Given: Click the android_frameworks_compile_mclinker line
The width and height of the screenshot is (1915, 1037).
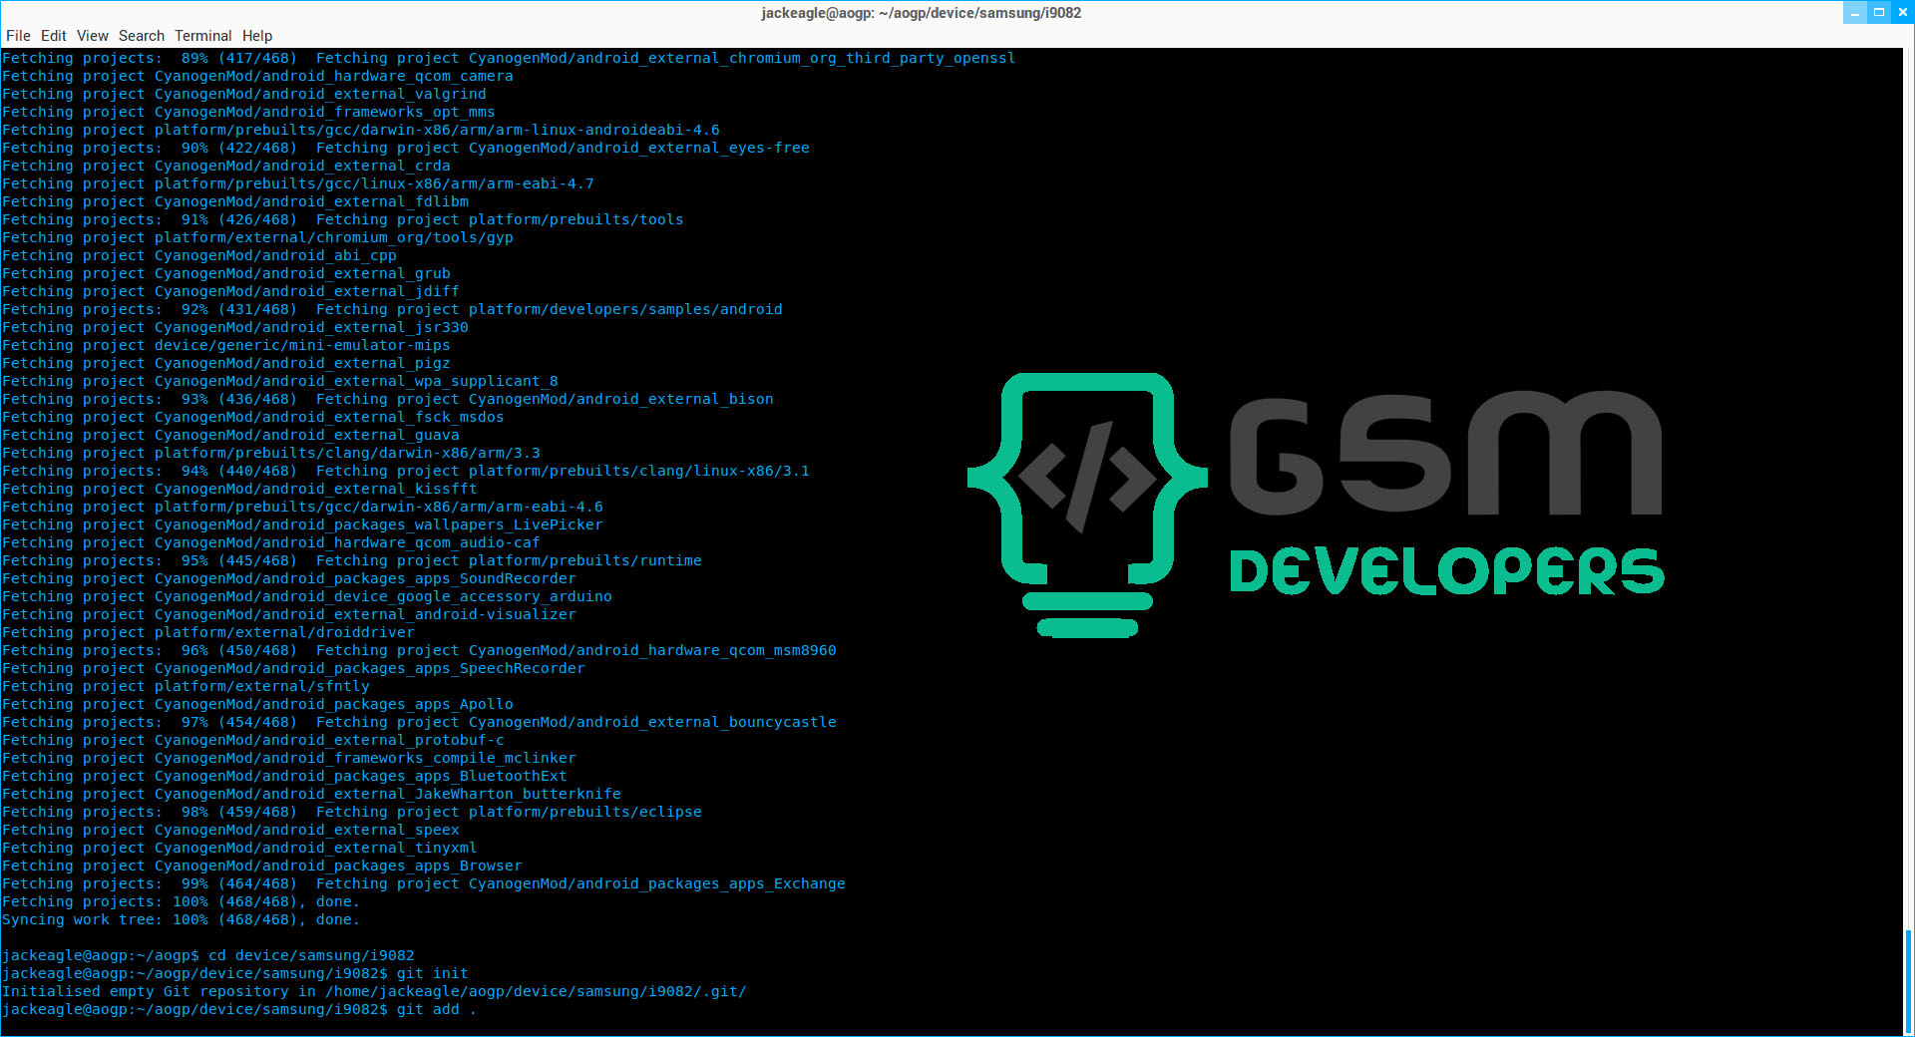Looking at the screenshot, I should (289, 759).
